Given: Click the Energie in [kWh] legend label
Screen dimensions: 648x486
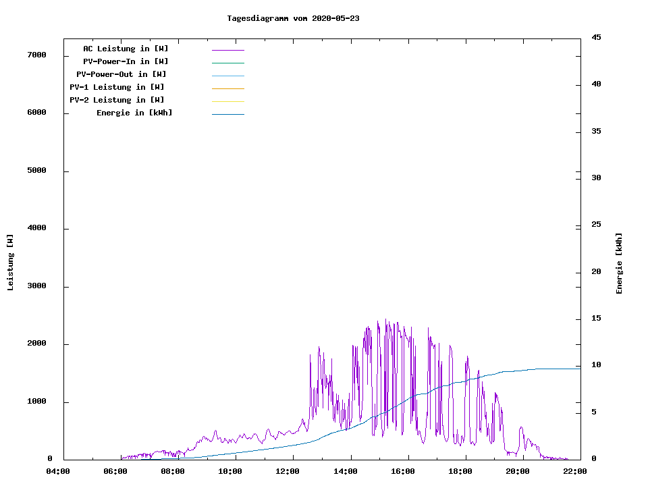Looking at the screenshot, I should (134, 113).
